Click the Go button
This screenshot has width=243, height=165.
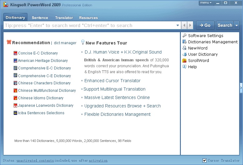[x=205, y=25]
